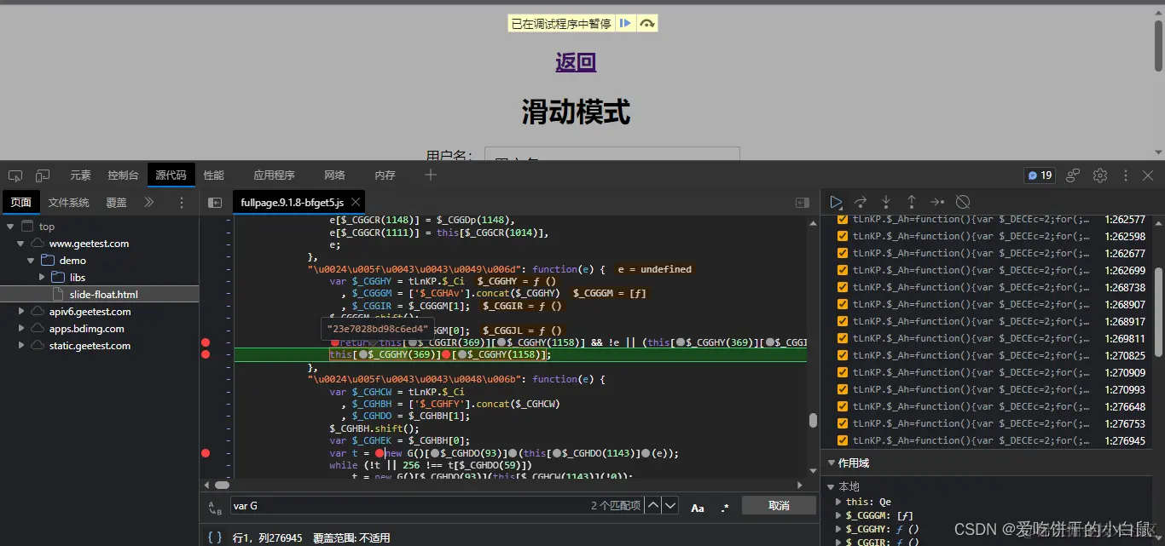Select the 覆盖 navigator tab
This screenshot has width=1165, height=546.
click(x=116, y=203)
